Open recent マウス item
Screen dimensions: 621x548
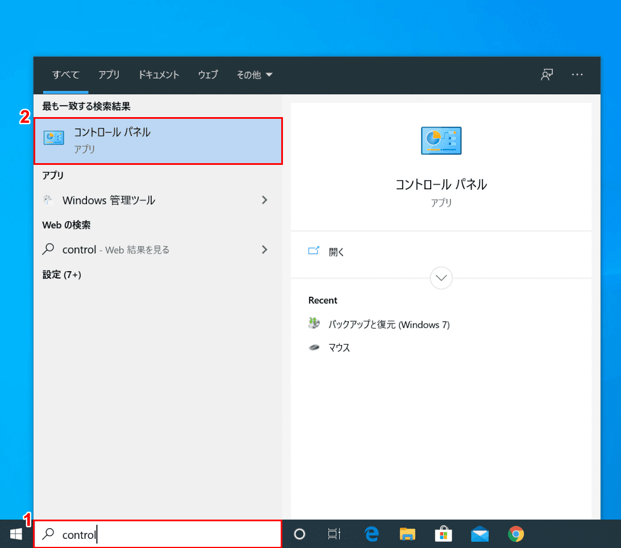click(329, 347)
